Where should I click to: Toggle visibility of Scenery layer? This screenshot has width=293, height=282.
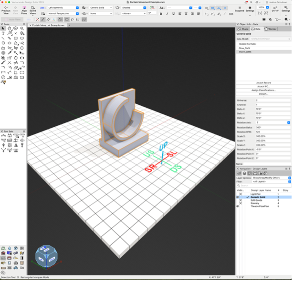click(241, 203)
